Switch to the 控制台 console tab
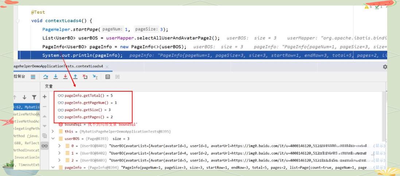The image size is (400, 176). pos(19,77)
